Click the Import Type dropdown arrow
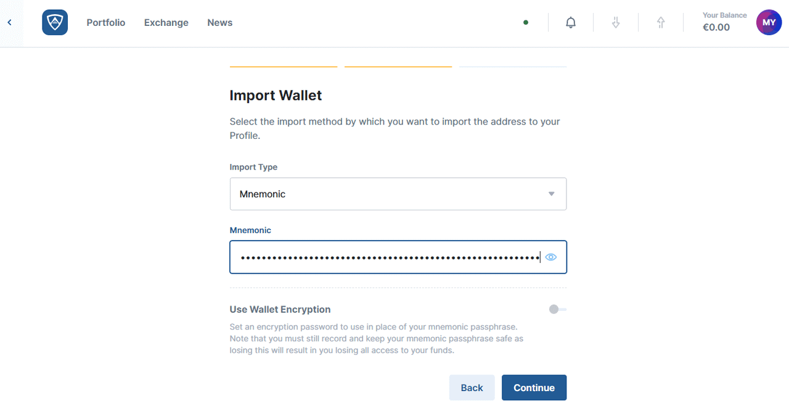Screen dimensions: 789x417 coord(552,194)
